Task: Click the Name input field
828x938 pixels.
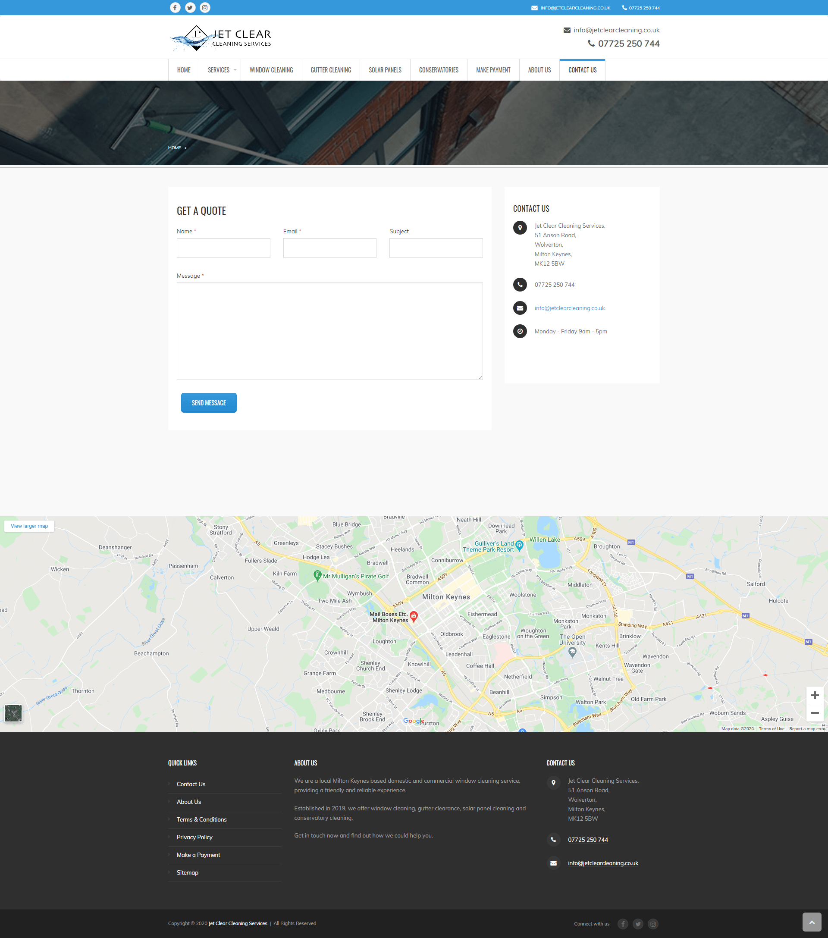Action: [x=223, y=248]
